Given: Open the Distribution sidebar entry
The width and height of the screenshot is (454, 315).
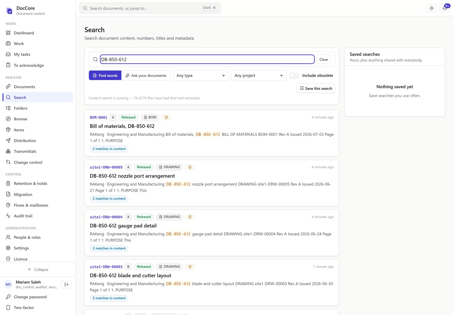Looking at the screenshot, I should tap(37, 141).
